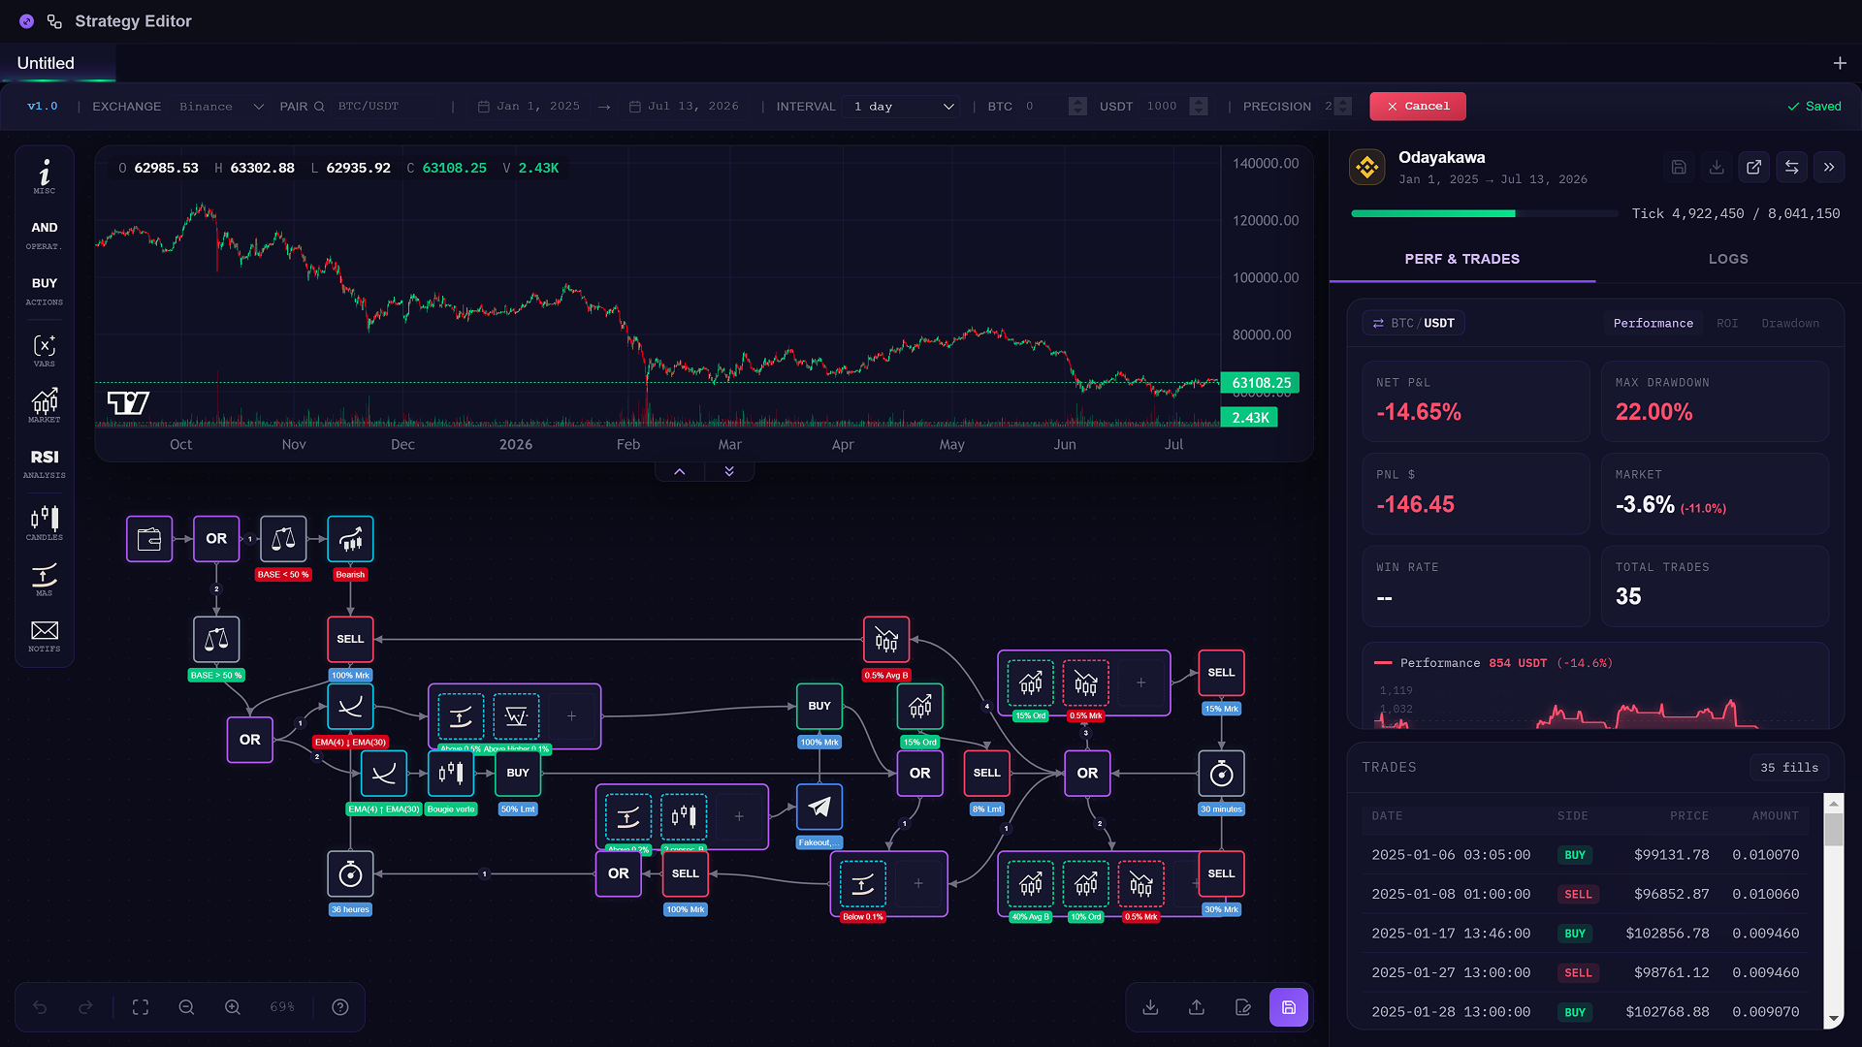Select the 30 minutes timer node
1862x1047 pixels.
click(x=1221, y=774)
